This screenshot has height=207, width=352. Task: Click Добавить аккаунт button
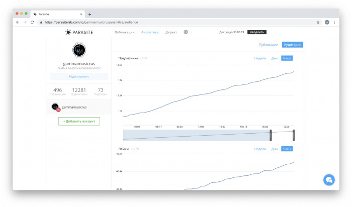tap(79, 121)
